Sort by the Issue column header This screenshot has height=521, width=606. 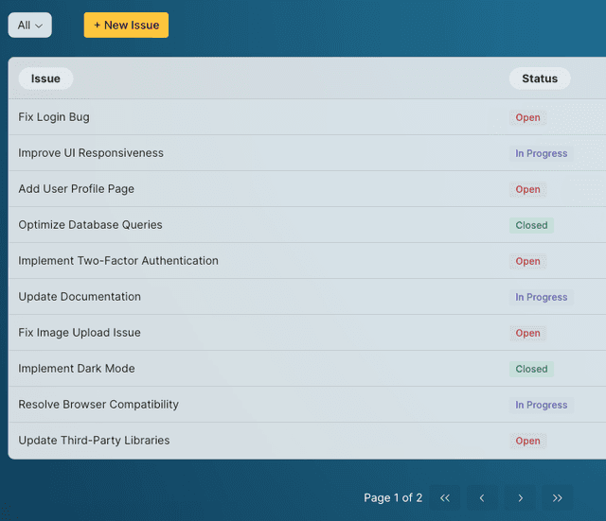click(x=45, y=78)
